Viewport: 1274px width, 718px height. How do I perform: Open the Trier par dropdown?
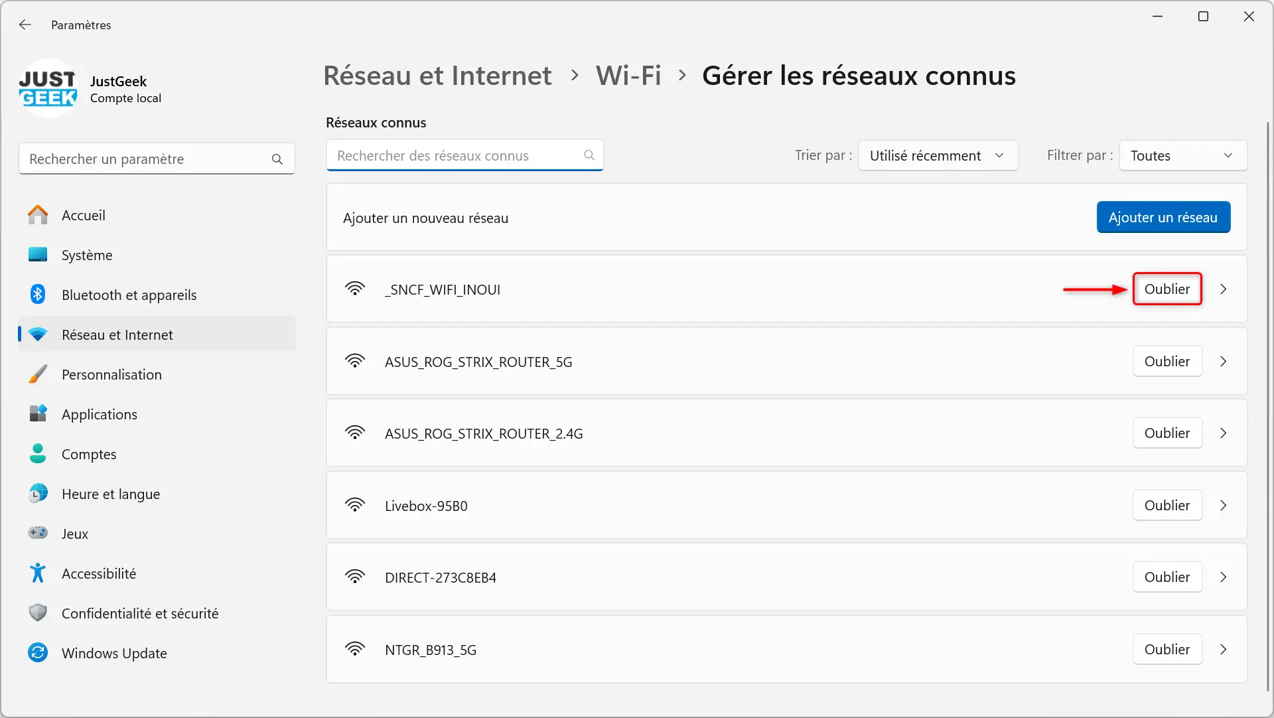(x=938, y=155)
